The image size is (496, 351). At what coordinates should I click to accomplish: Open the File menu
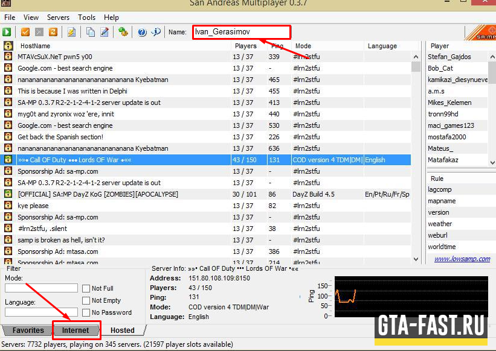coord(10,17)
